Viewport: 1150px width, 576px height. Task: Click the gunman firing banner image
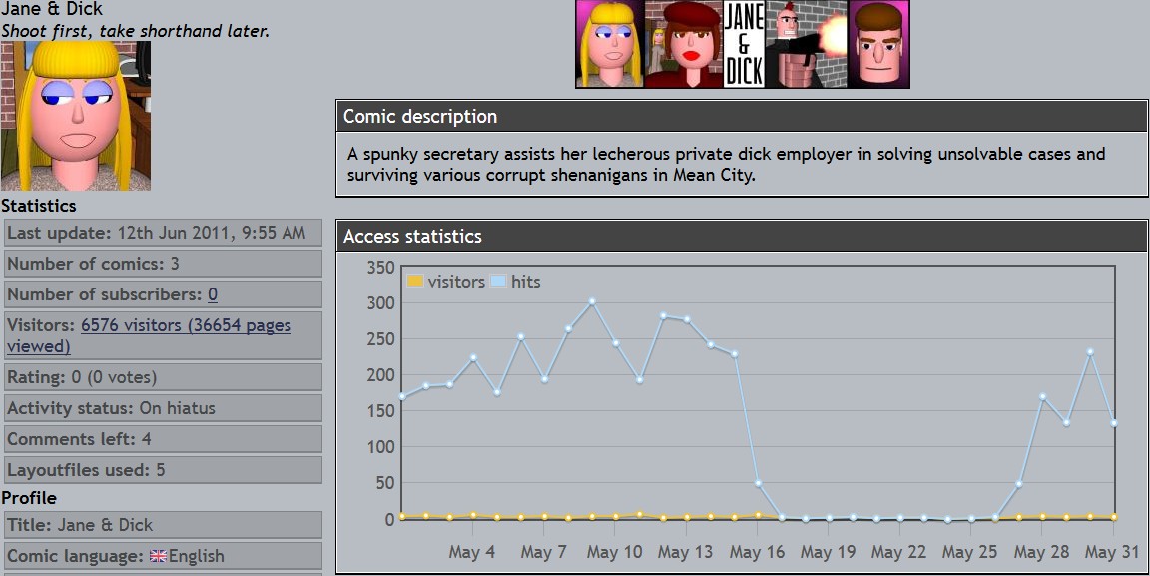click(807, 44)
